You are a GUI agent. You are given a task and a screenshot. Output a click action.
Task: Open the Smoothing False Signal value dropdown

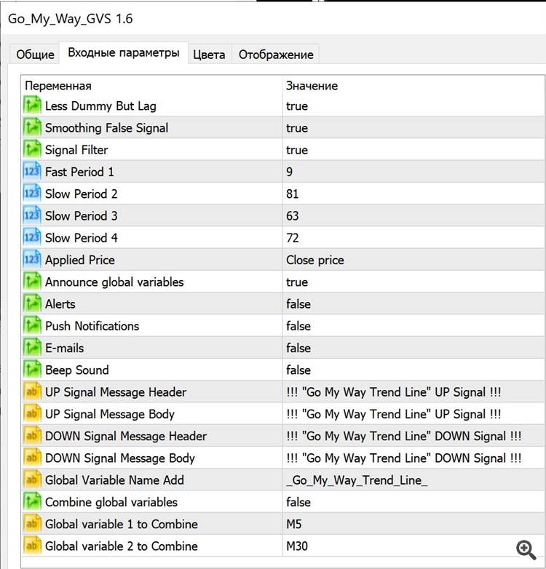(x=297, y=128)
